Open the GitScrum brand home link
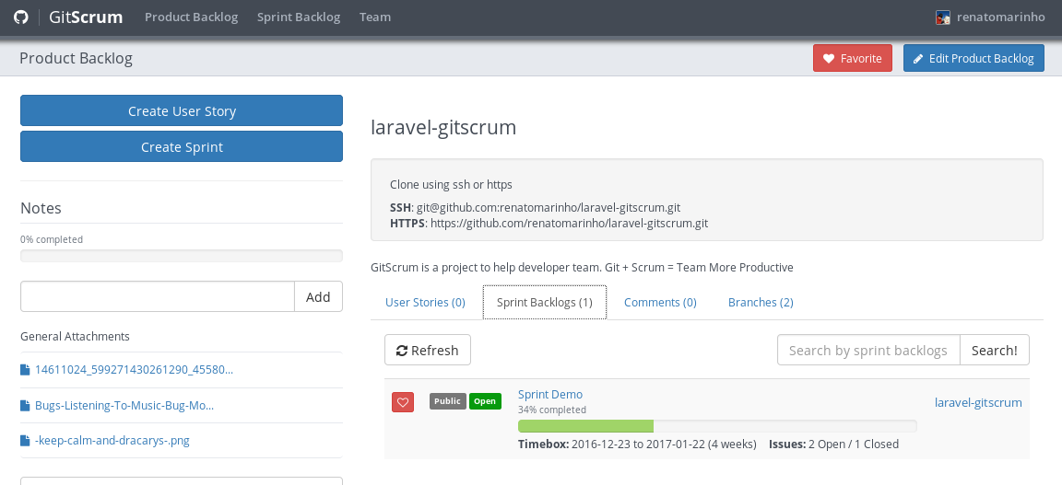Screen dimensions: 1062x485 point(86,17)
